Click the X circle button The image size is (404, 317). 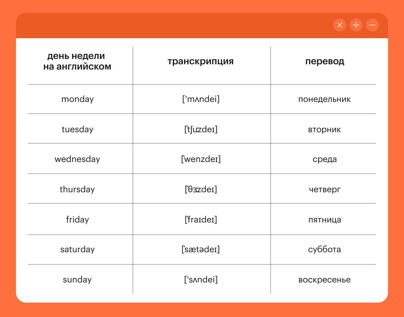339,25
